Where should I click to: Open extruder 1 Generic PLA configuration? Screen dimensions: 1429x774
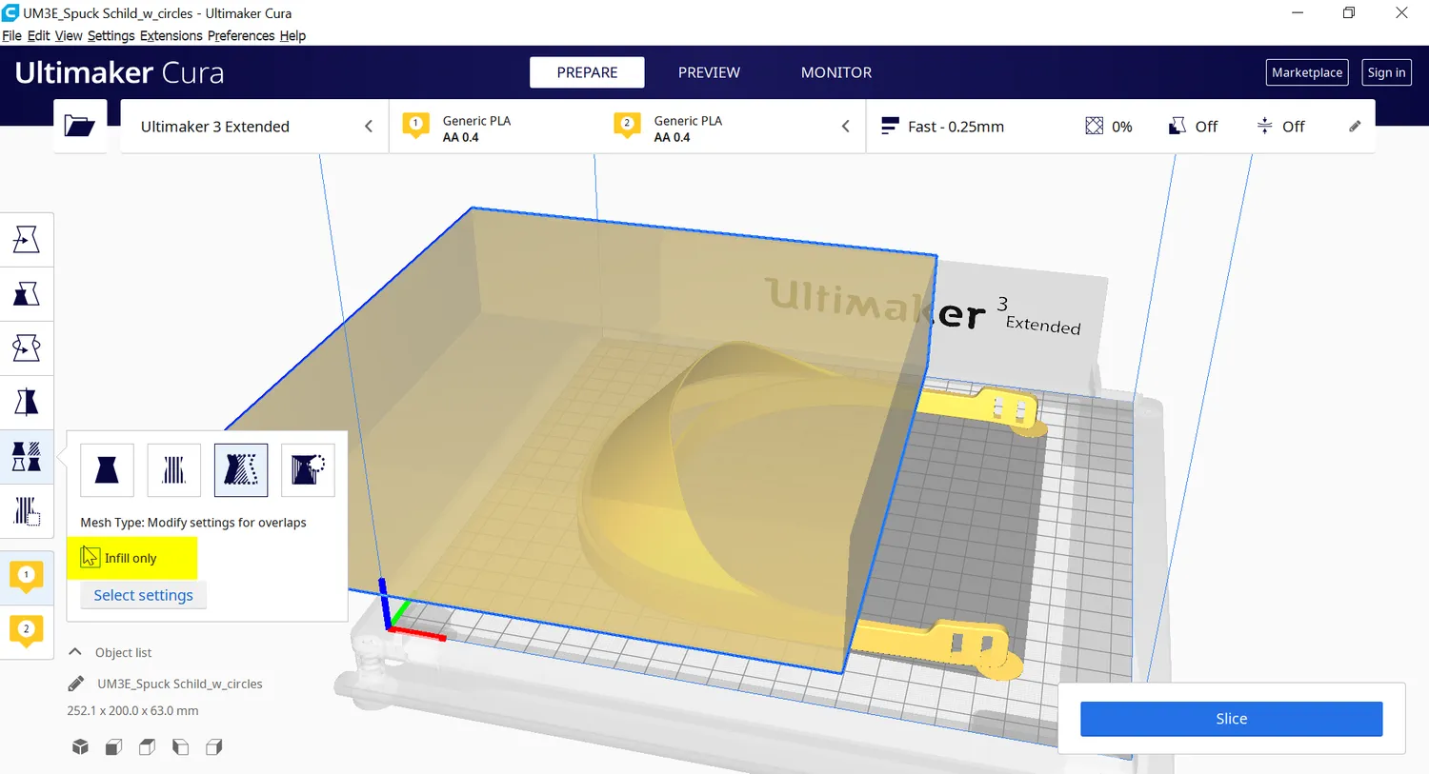[x=457, y=128]
